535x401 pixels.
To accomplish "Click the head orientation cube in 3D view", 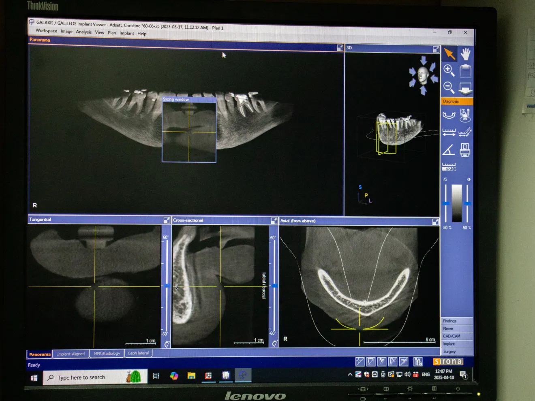I will (423, 75).
